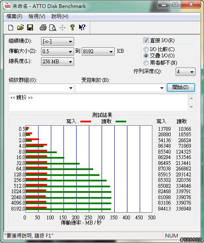The width and height of the screenshot is (204, 243).
Task: Open the 說明(H) menu
Action: (60, 16)
